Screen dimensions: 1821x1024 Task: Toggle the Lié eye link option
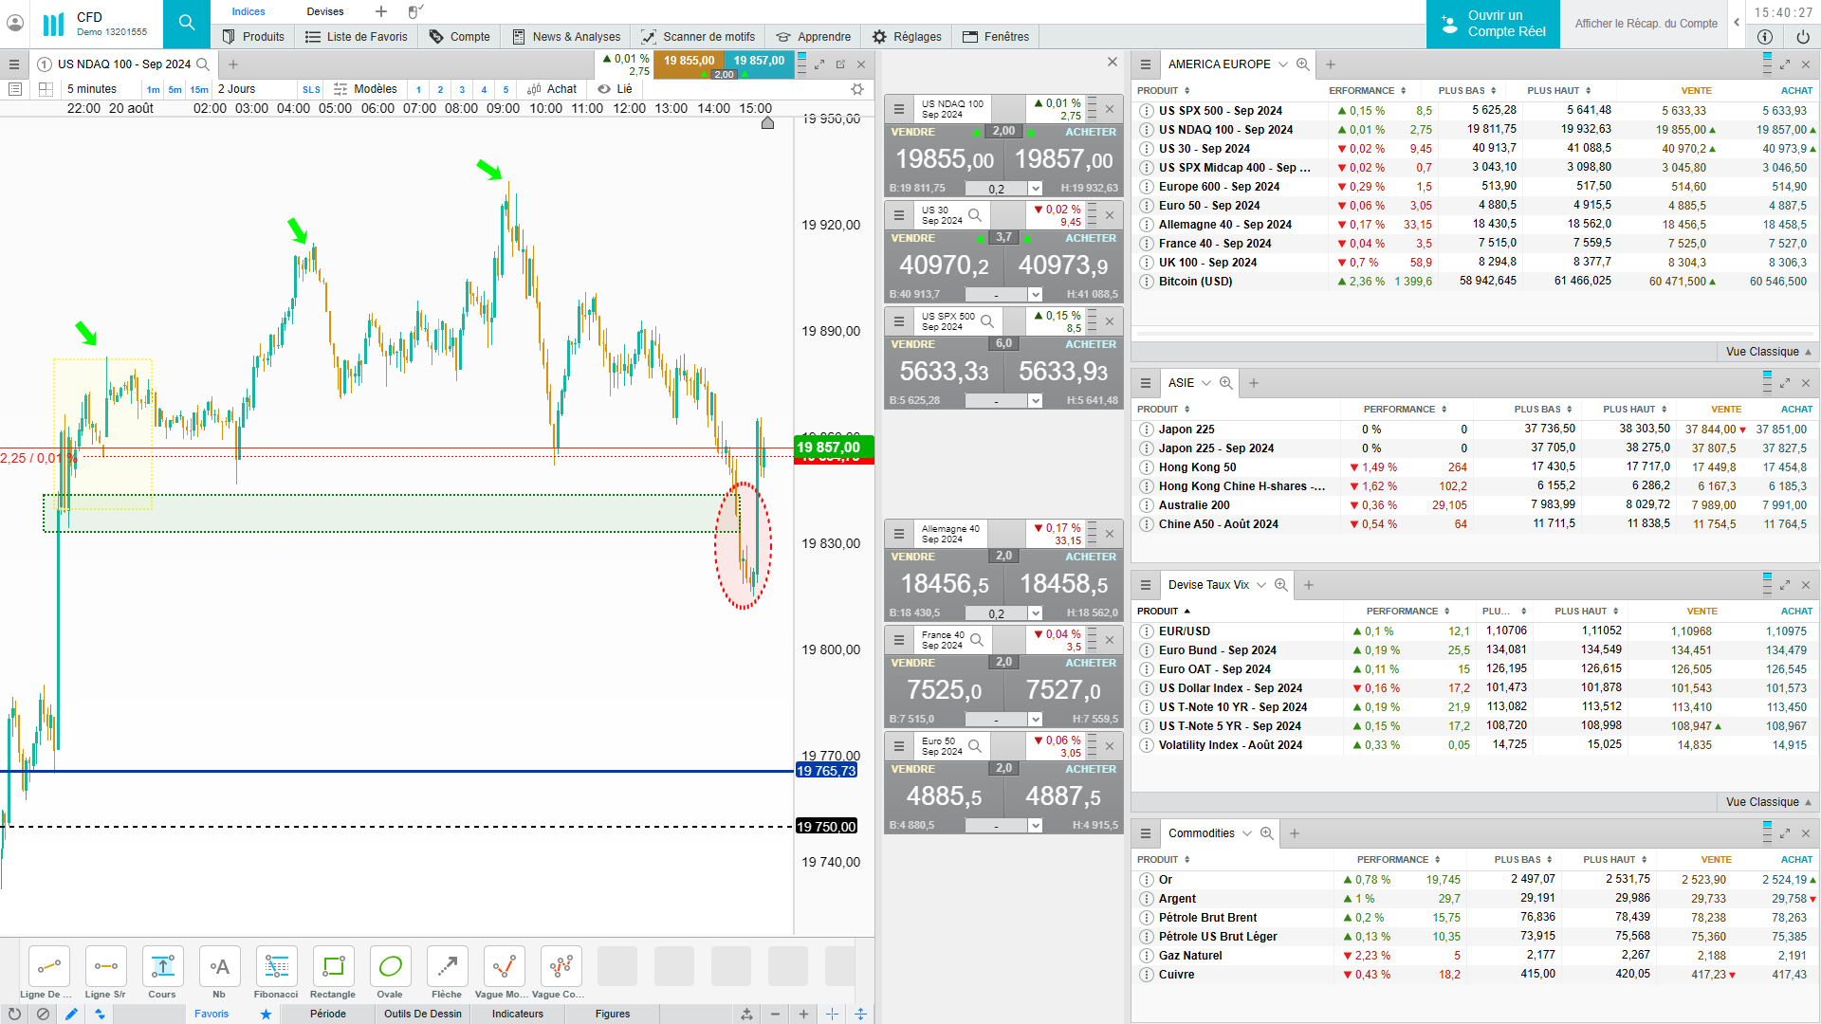(x=615, y=89)
